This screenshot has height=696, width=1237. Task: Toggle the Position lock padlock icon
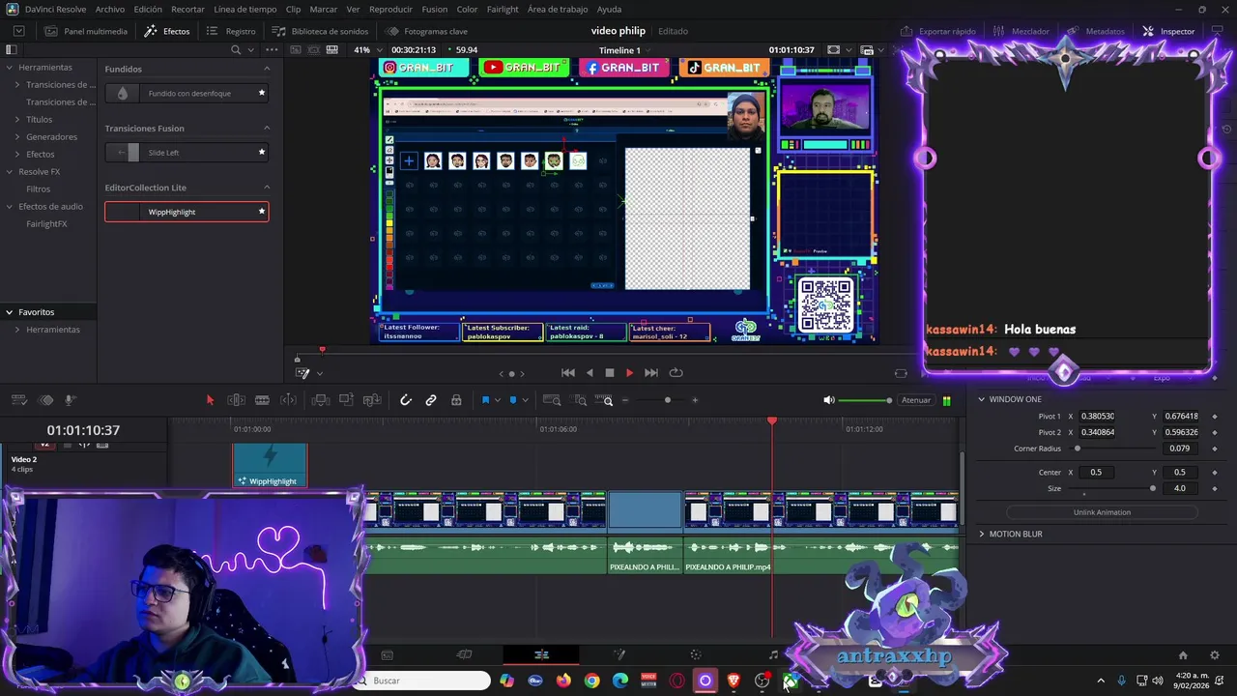[456, 400]
